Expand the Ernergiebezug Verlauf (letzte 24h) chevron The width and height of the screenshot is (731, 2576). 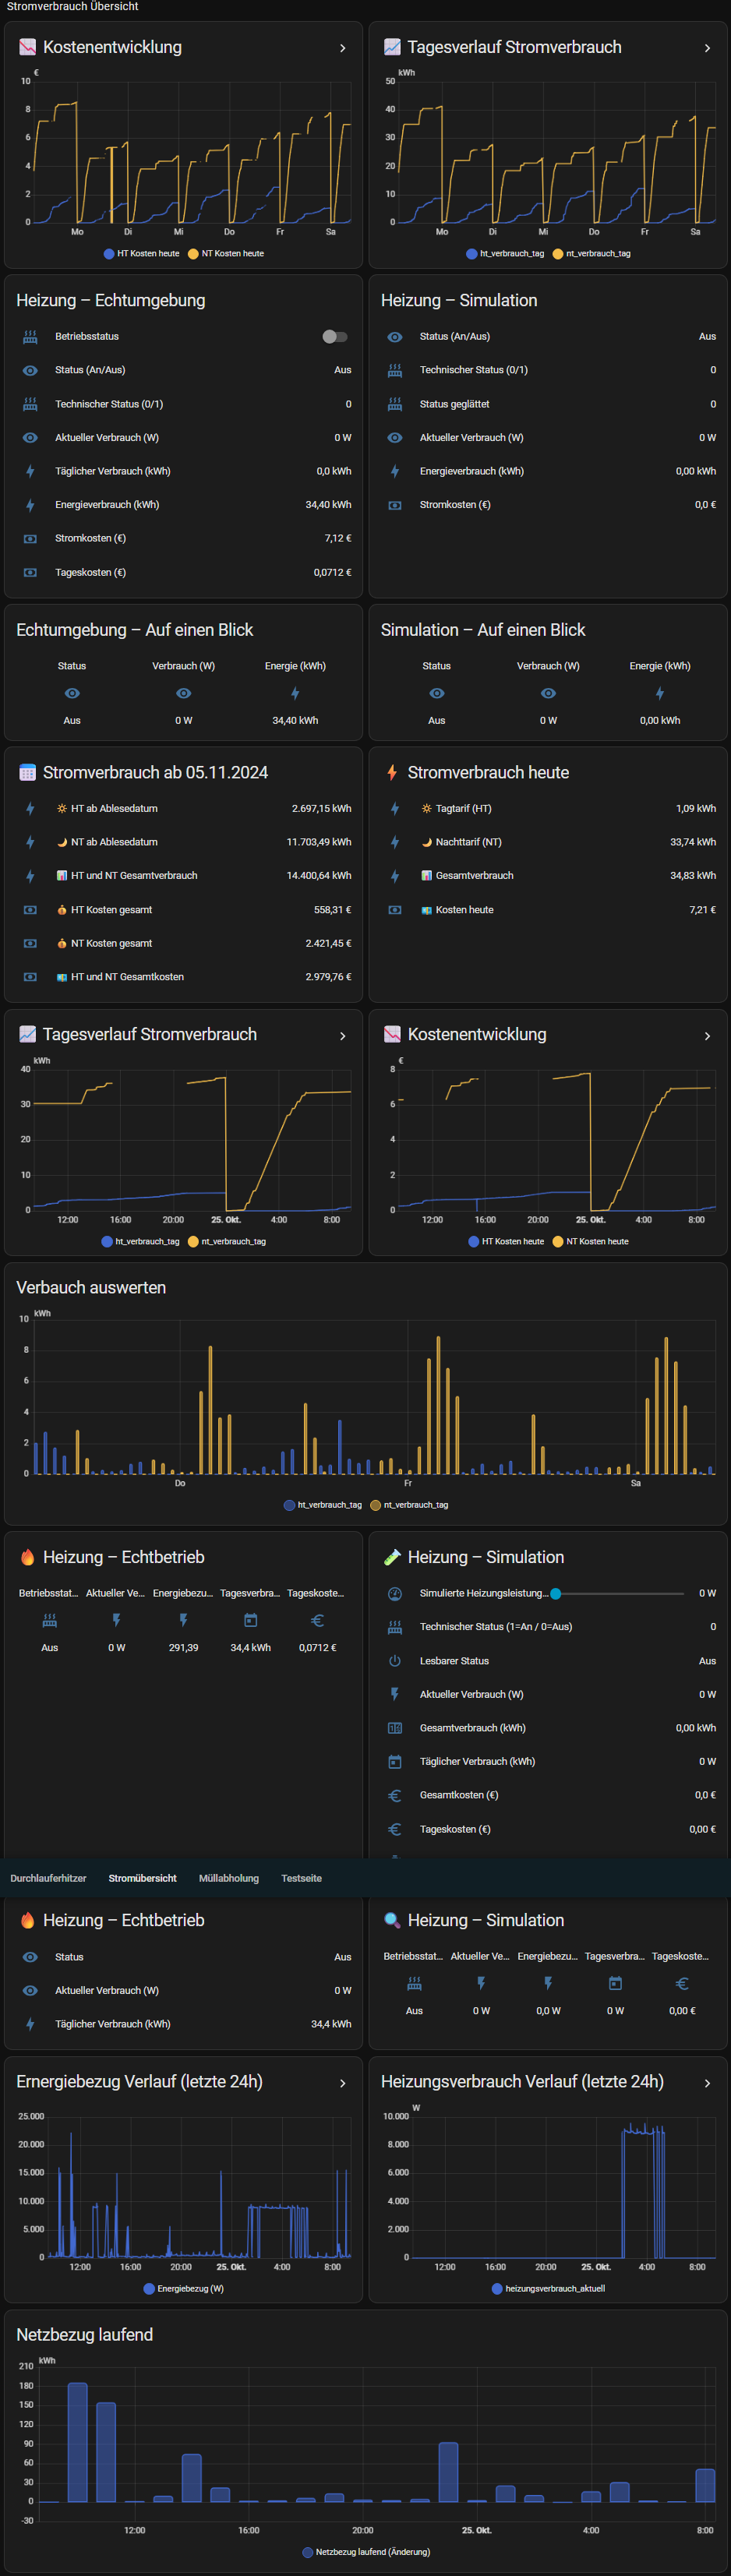[342, 2082]
